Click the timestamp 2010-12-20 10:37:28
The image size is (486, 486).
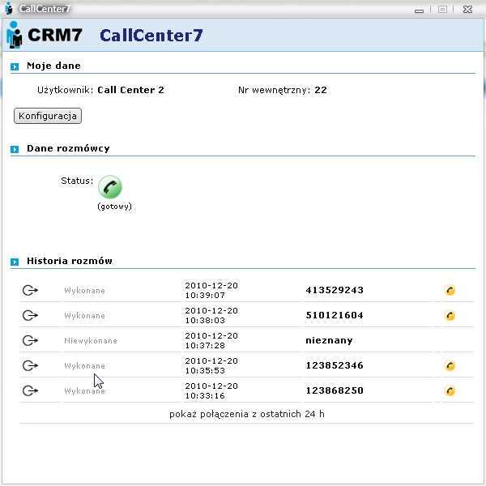click(x=211, y=341)
